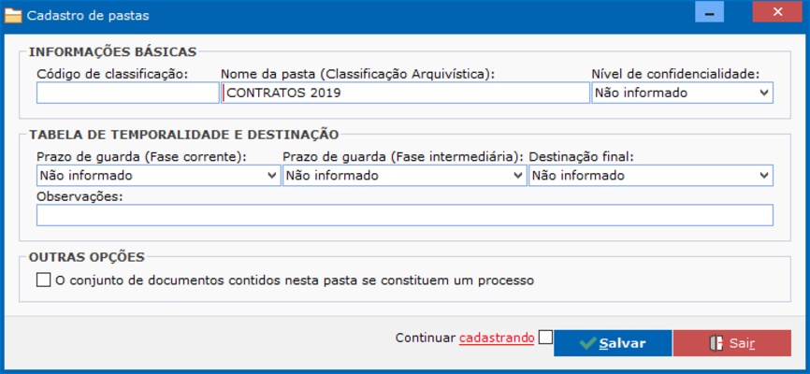Minimize the Cadastro de pastas window
The width and height of the screenshot is (810, 374).
click(x=709, y=14)
